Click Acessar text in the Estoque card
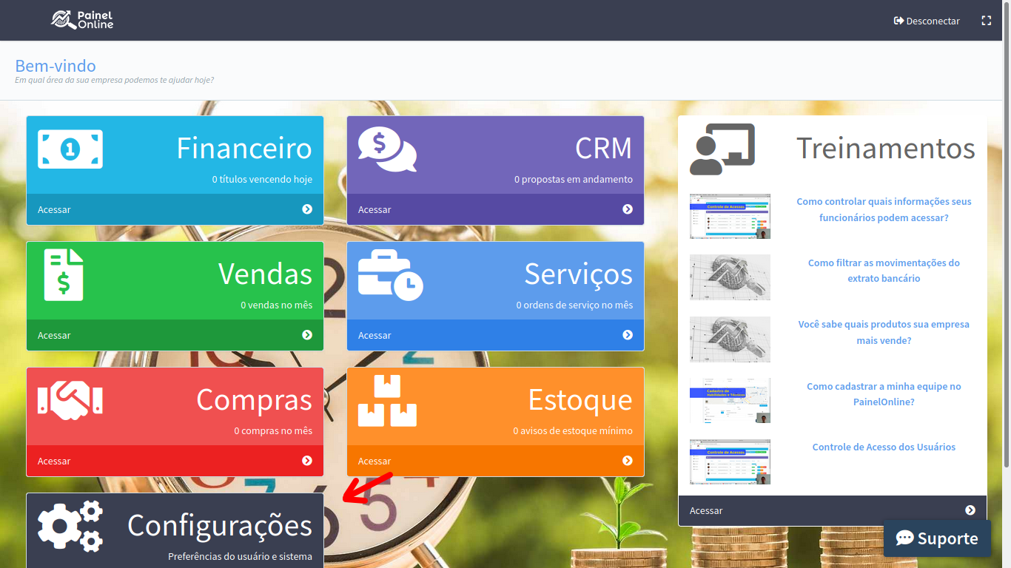The height and width of the screenshot is (568, 1011). [x=374, y=461]
